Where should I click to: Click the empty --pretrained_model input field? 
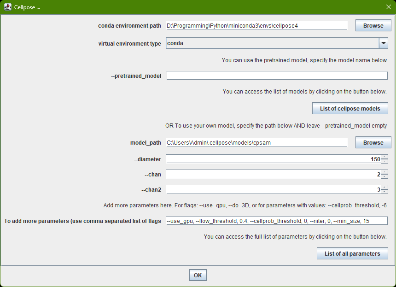(276, 75)
